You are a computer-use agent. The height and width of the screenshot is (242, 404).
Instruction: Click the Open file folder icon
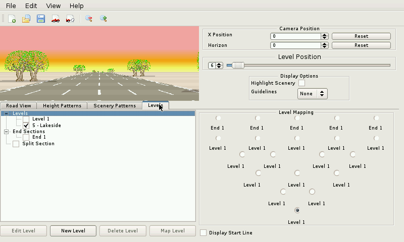pos(26,19)
